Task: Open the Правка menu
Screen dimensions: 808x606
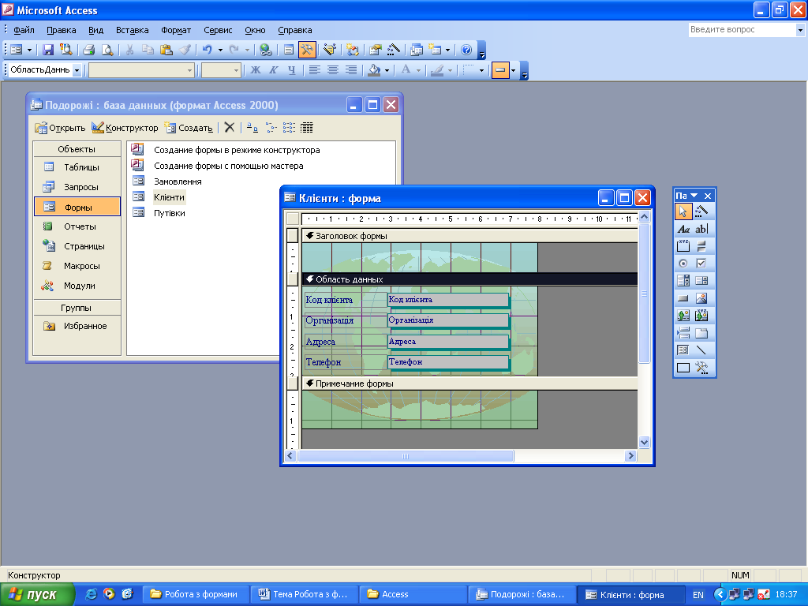Action: click(x=62, y=30)
